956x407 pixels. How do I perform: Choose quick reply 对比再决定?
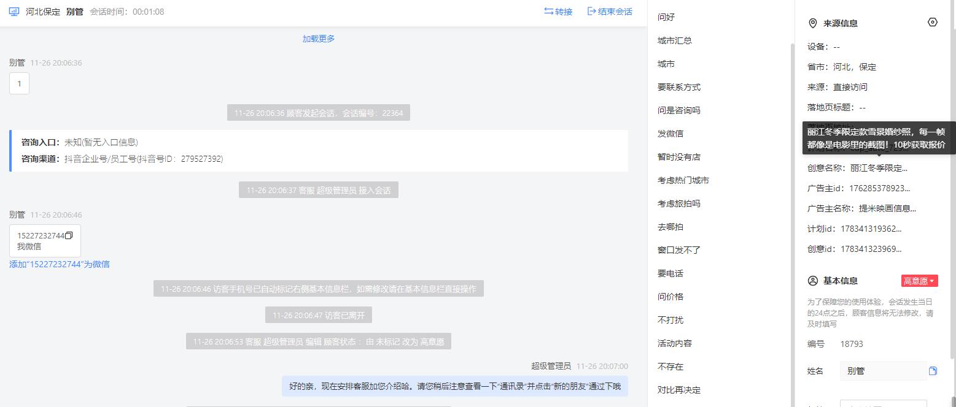[679, 390]
